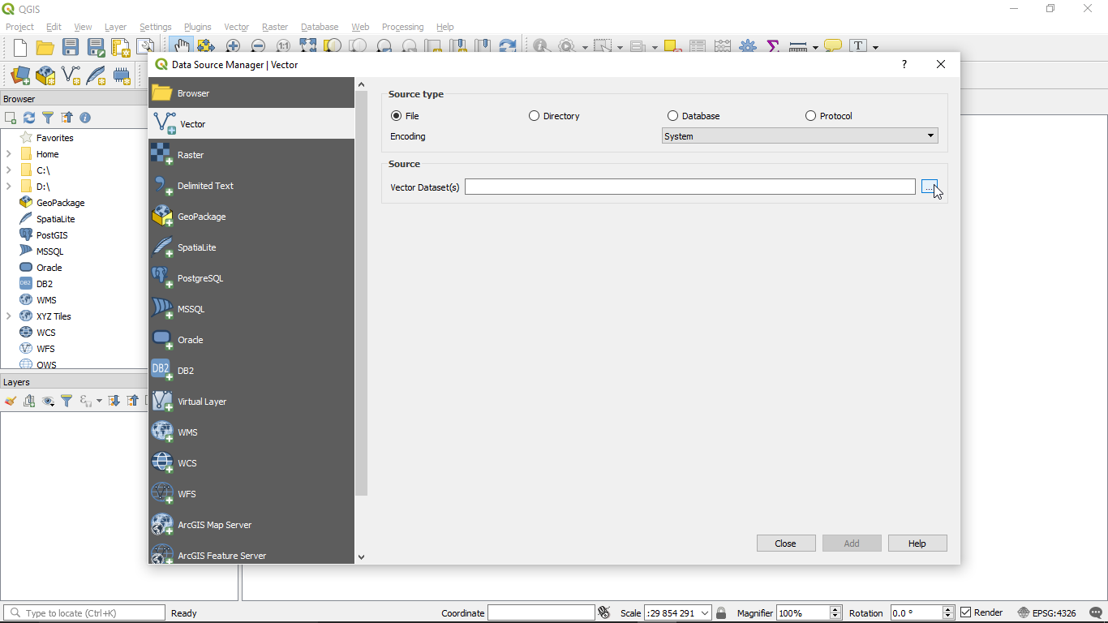
Task: Click the browse button beside Vector Dataset(s)
Action: coord(930,187)
